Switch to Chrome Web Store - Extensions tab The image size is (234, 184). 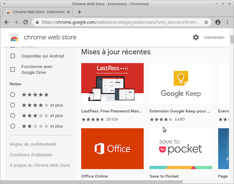pos(38,12)
